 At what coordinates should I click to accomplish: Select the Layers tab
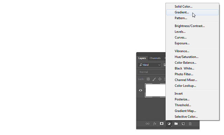(x=142, y=58)
